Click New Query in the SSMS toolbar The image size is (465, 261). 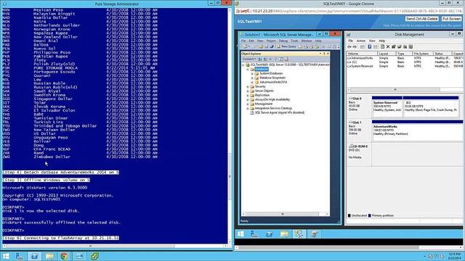pyautogui.click(x=287, y=46)
